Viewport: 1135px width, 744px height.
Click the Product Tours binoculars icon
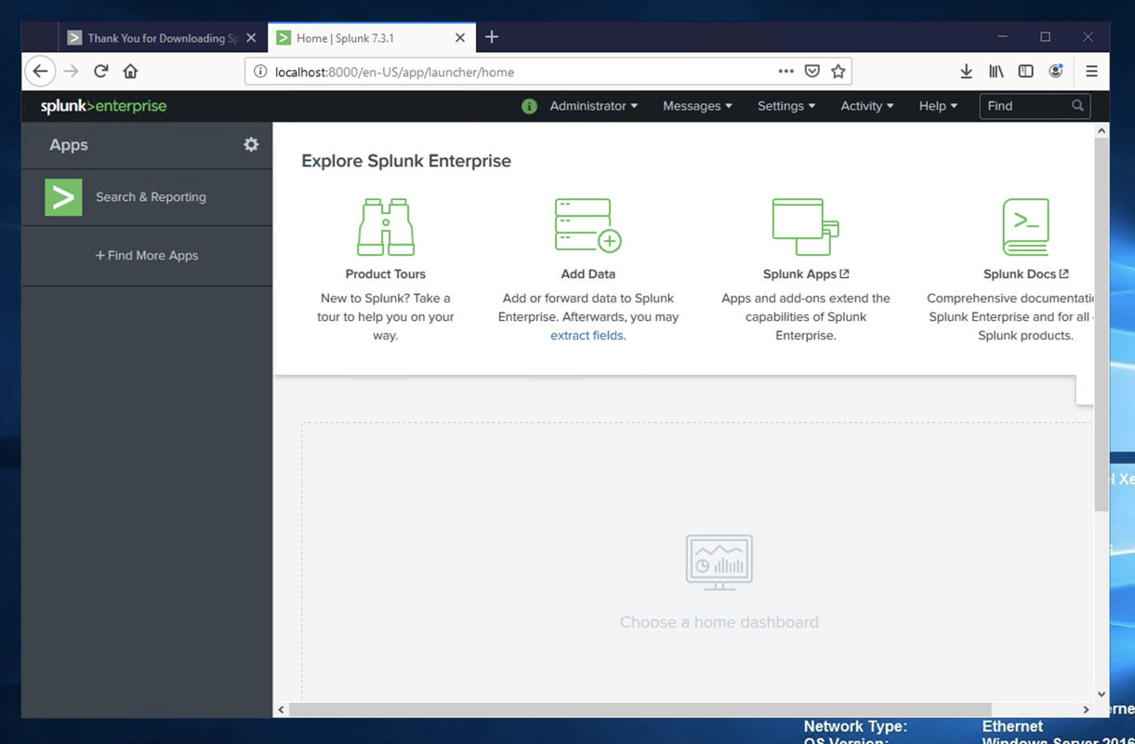click(x=386, y=226)
